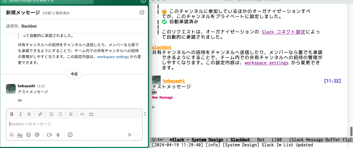
Task: Click the > prompt in Emacs buffer
Action: point(153,107)
